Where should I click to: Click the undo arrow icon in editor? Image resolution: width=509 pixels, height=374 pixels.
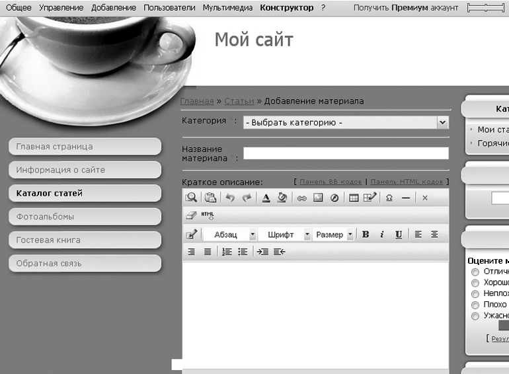click(230, 198)
